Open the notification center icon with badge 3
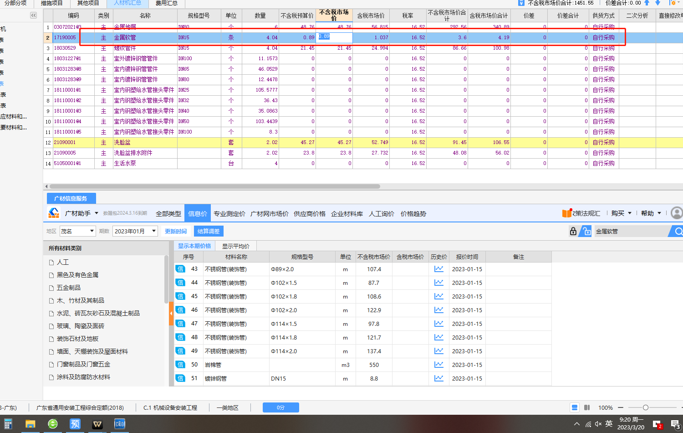The width and height of the screenshot is (683, 433). [x=675, y=424]
